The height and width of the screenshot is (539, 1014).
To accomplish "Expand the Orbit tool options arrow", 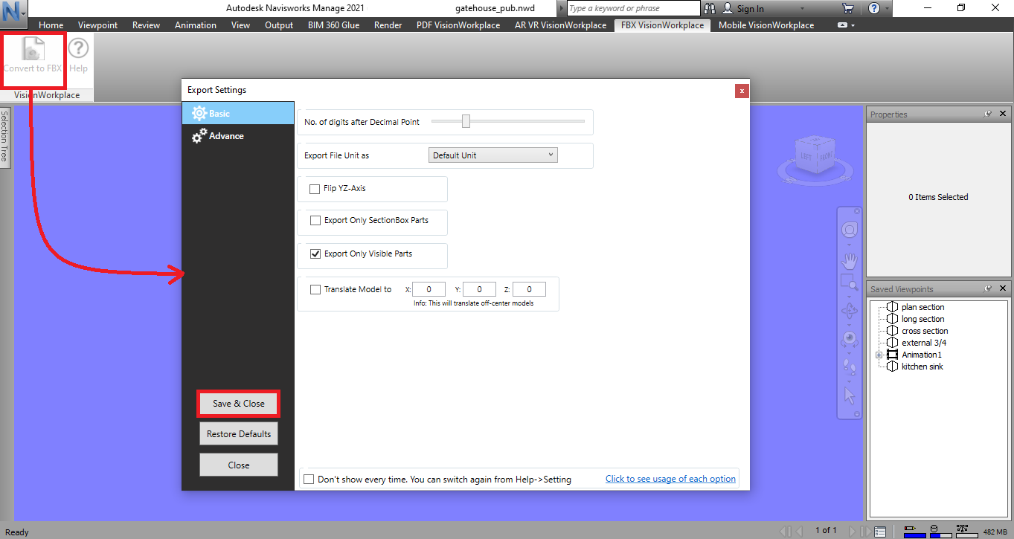I will (849, 323).
